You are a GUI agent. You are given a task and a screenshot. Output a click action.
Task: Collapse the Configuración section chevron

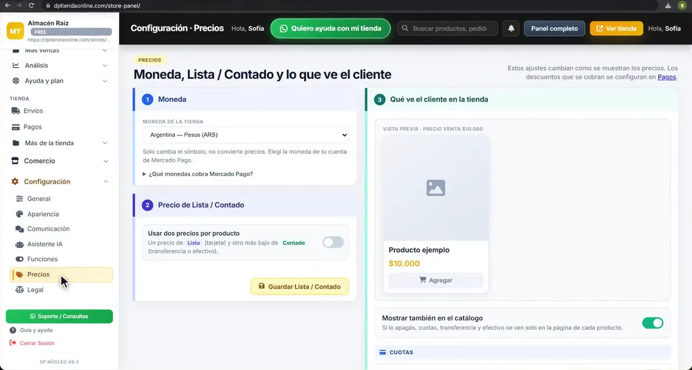click(x=106, y=182)
